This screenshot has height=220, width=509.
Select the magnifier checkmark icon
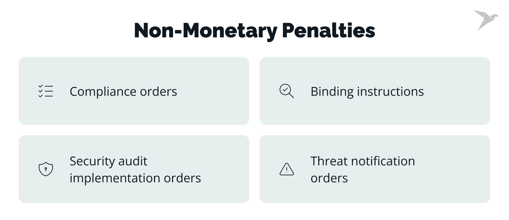(286, 91)
